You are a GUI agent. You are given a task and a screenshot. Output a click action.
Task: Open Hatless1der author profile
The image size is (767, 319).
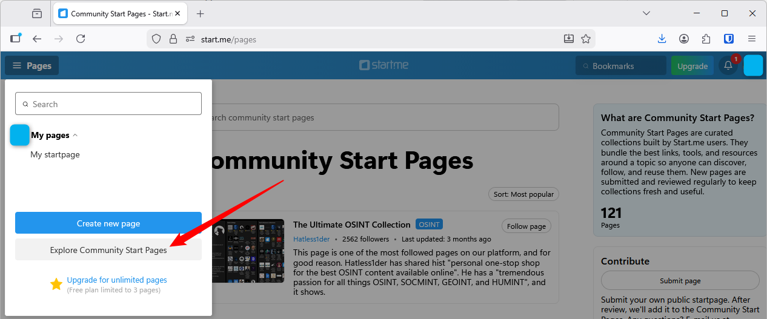pos(311,239)
